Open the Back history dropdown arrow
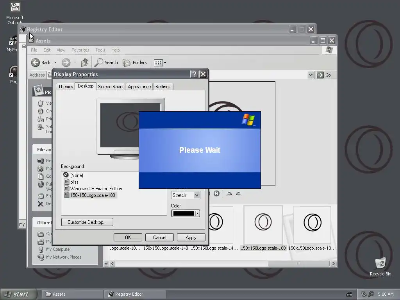Image resolution: width=400 pixels, height=300 pixels. (x=55, y=62)
